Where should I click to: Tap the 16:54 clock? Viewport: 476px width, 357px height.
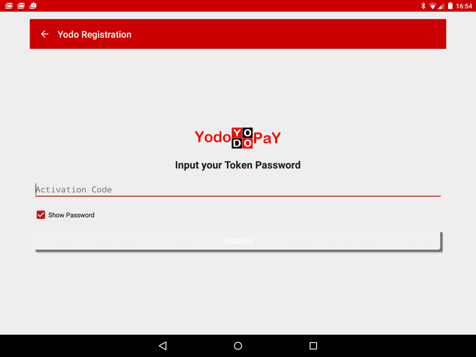point(464,6)
